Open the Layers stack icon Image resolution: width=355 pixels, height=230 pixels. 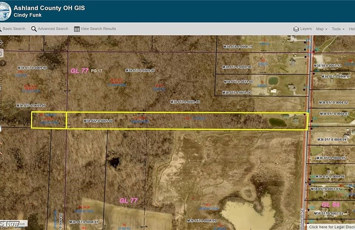(296, 29)
